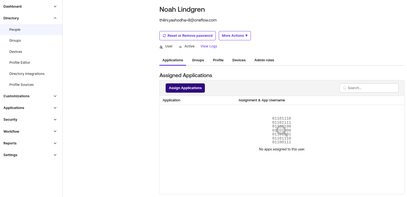Click the user role icon beside User

pos(161,47)
